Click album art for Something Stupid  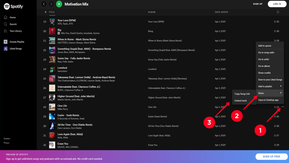52,50
